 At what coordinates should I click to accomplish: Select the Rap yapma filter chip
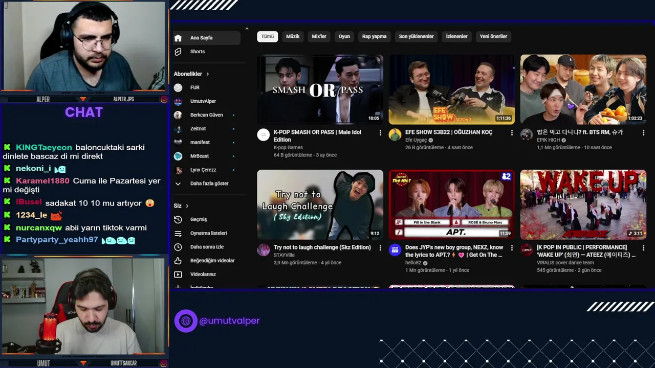pyautogui.click(x=374, y=36)
